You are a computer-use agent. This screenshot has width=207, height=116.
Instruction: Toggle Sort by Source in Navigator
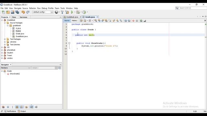coord(36,107)
